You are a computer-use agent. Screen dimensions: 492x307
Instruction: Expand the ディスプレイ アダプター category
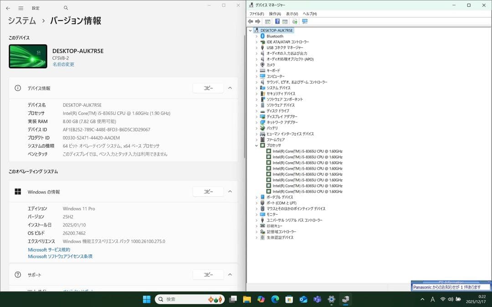(x=256, y=116)
